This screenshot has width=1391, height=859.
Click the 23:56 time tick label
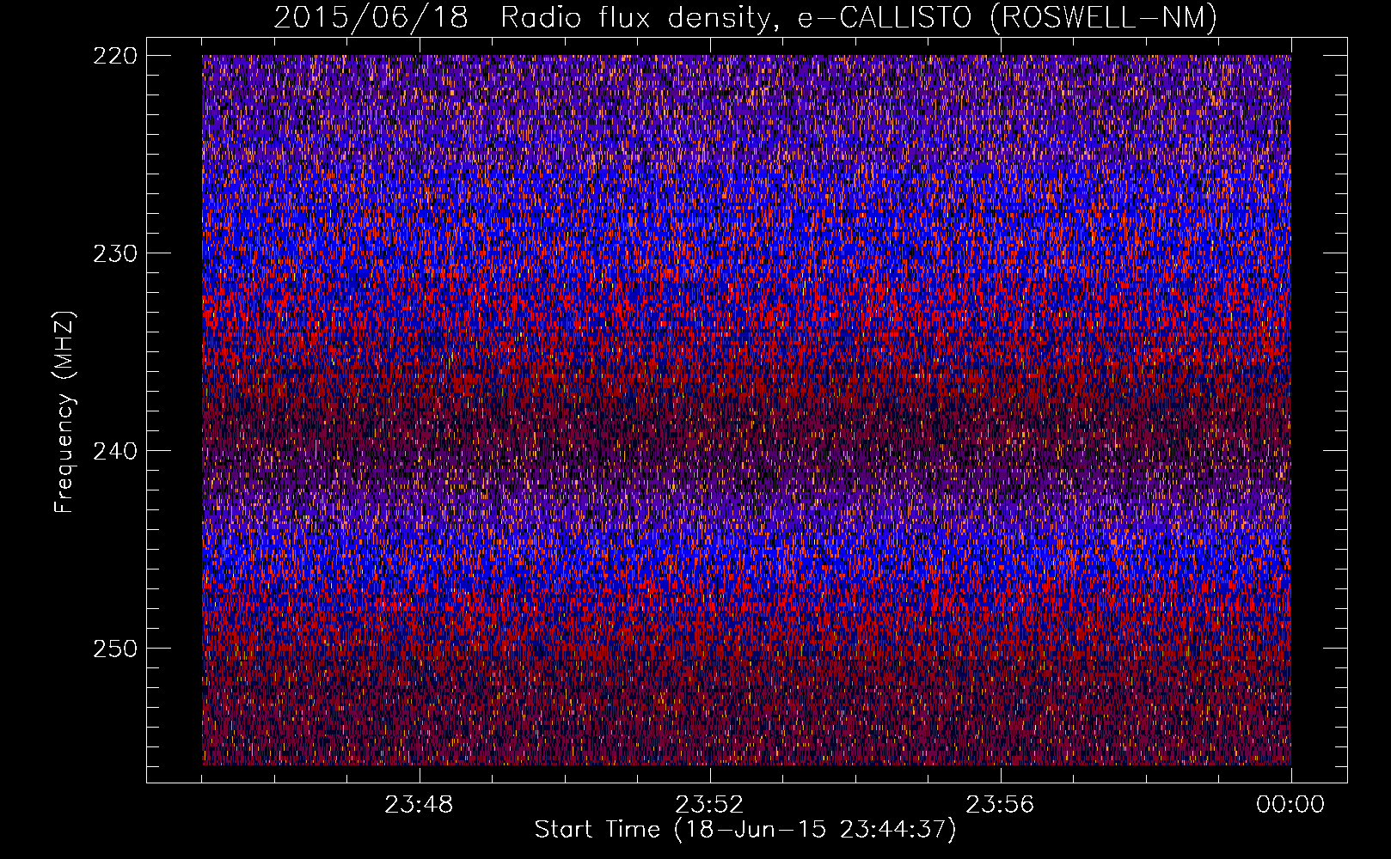click(1000, 805)
